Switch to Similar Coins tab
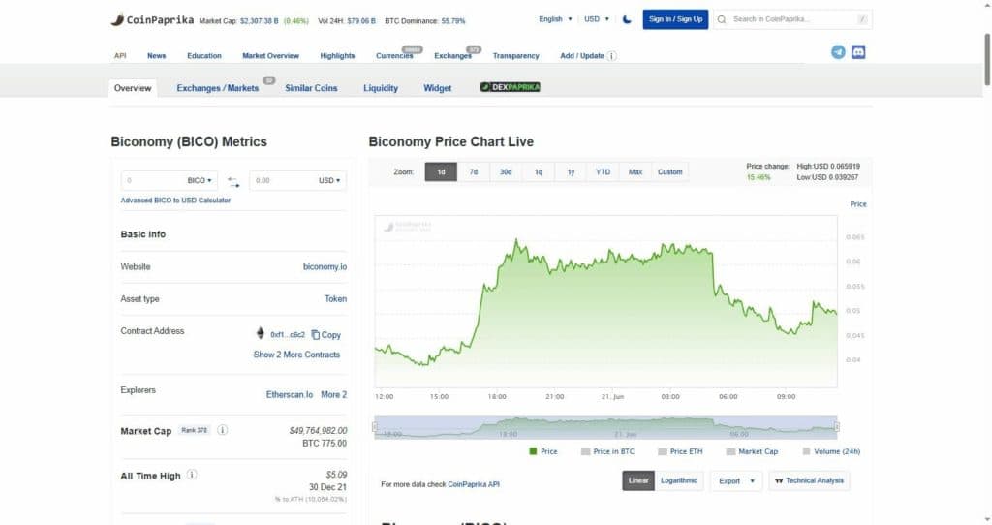This screenshot has height=525, width=992. 311,88
